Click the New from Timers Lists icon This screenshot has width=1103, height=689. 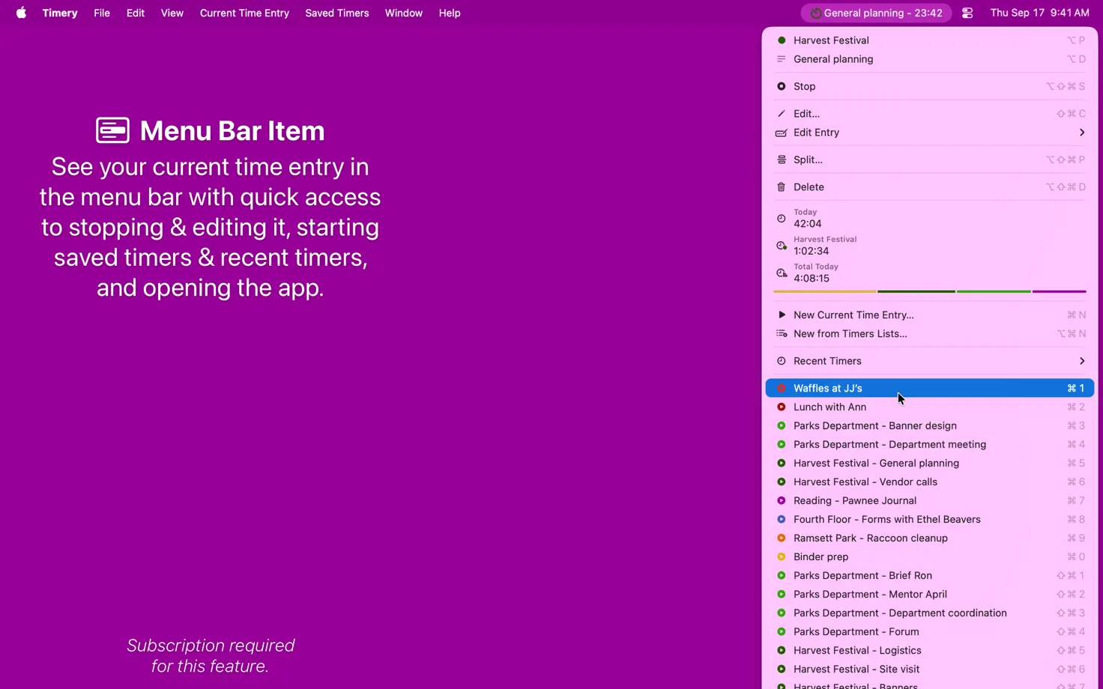781,333
